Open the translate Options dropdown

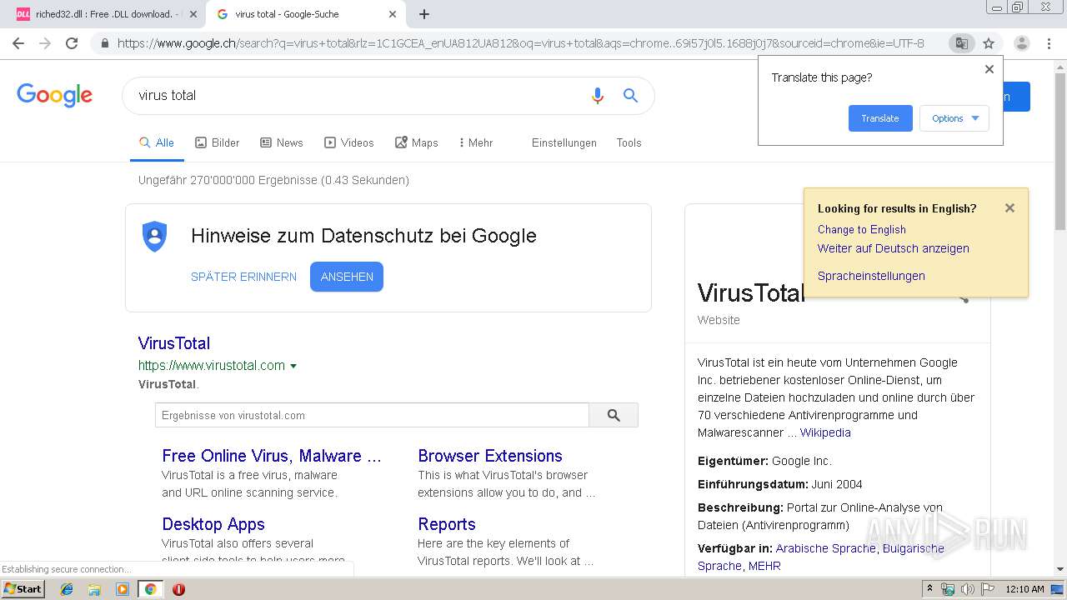[x=954, y=118]
